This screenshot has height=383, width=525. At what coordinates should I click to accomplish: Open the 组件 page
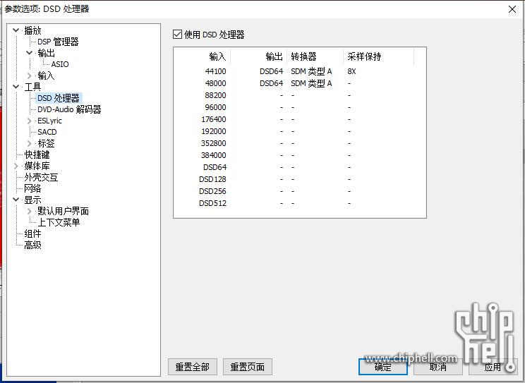point(32,233)
